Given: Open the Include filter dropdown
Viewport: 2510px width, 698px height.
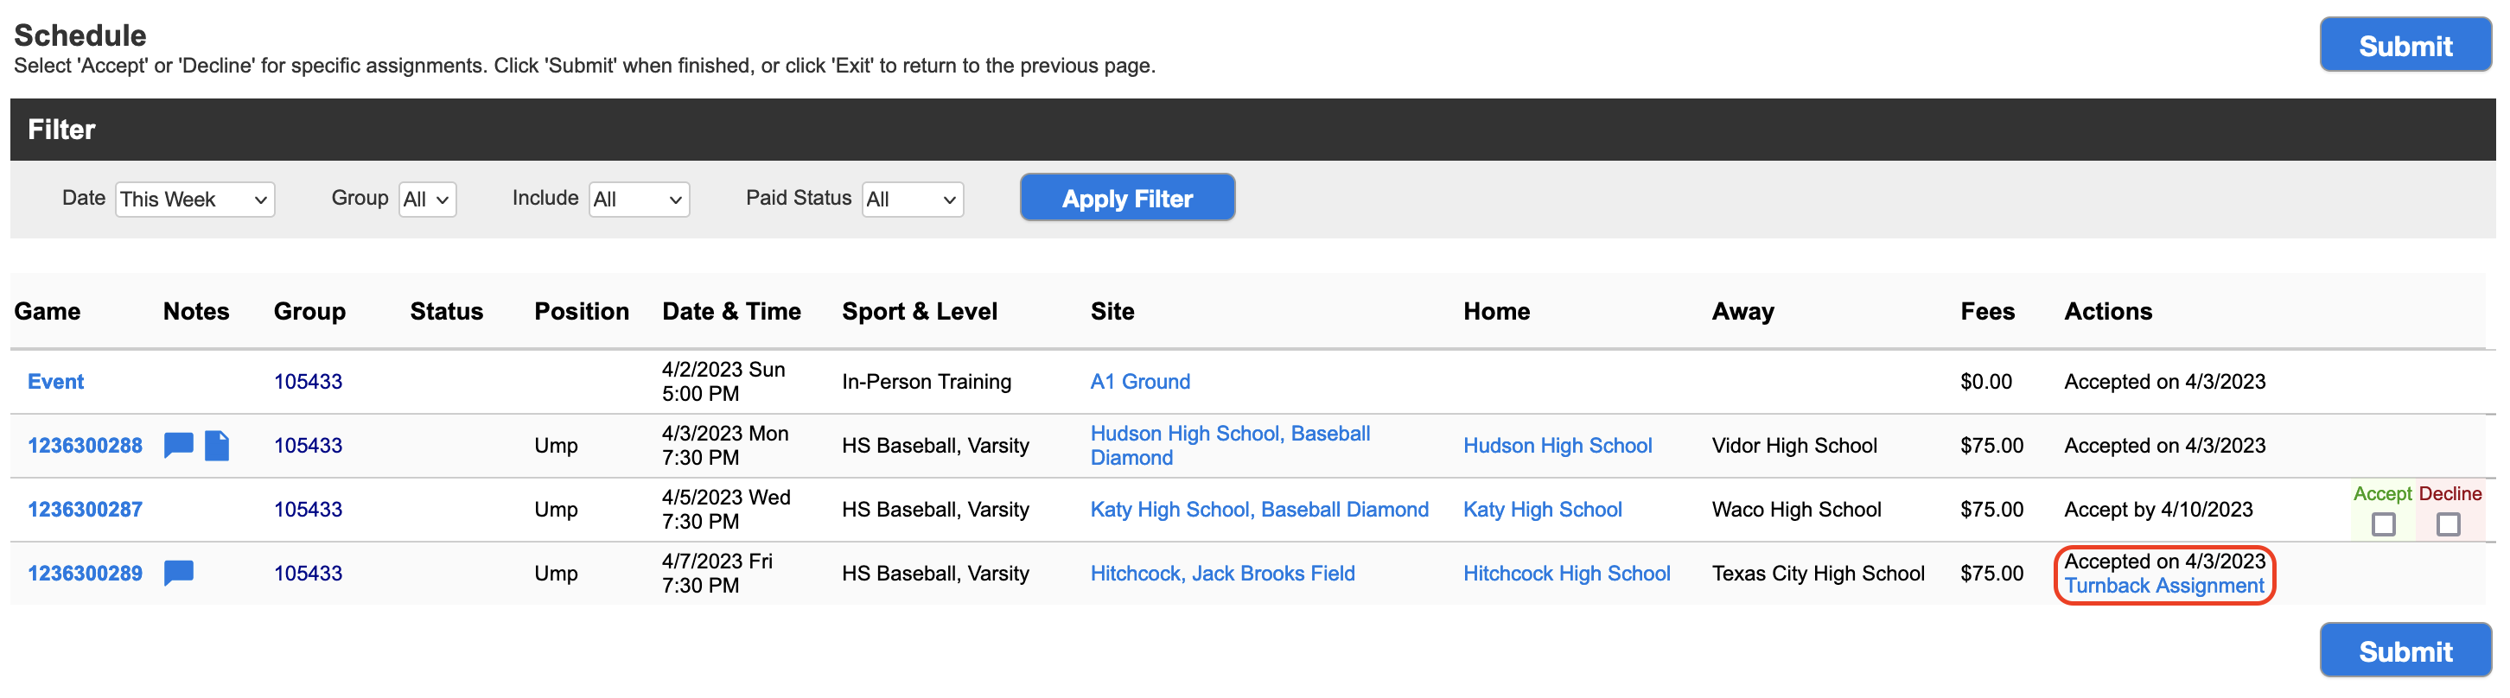Looking at the screenshot, I should click(x=640, y=200).
